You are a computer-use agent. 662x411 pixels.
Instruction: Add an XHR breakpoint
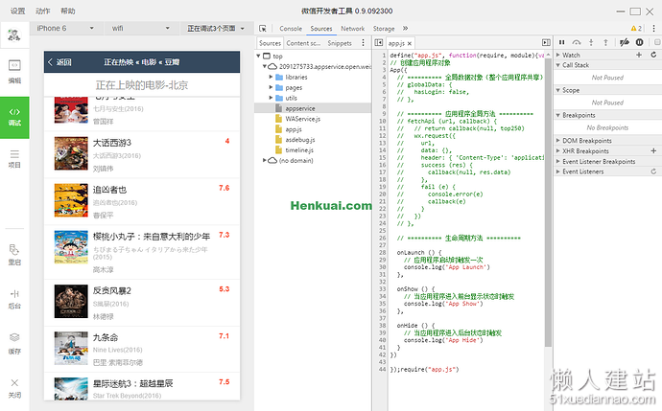653,150
